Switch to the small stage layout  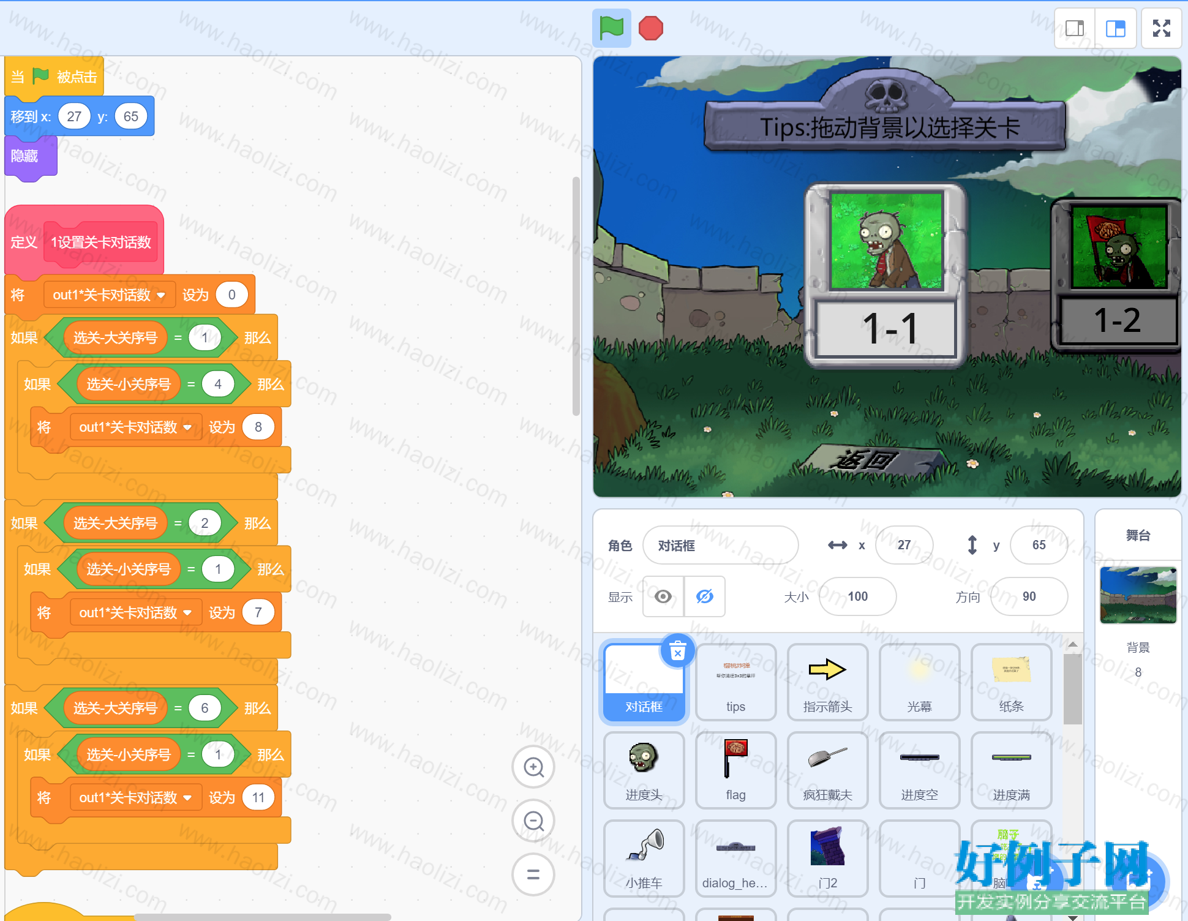[1075, 28]
